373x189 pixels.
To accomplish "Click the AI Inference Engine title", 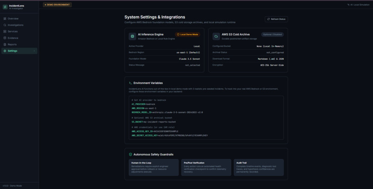I will [x=150, y=35].
